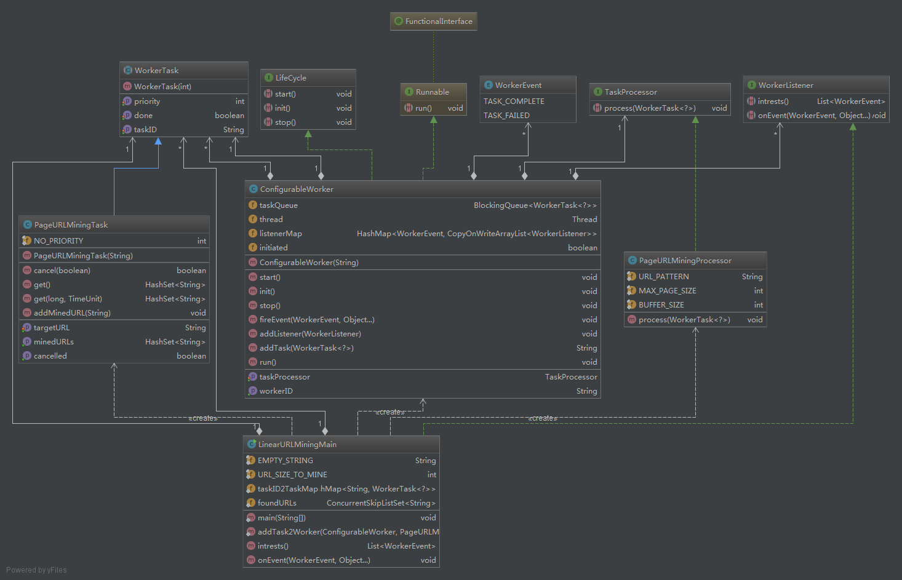The width and height of the screenshot is (902, 580).
Task: Click the PageURLMiningProcessor class icon
Action: tap(633, 260)
